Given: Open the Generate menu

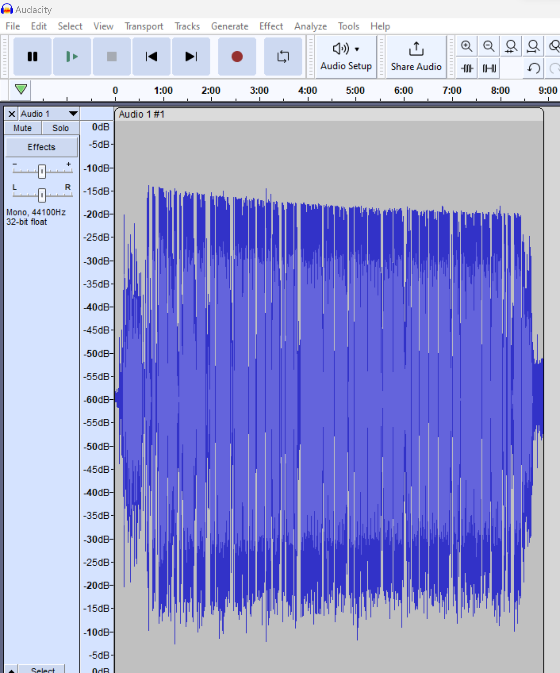Looking at the screenshot, I should 229,26.
